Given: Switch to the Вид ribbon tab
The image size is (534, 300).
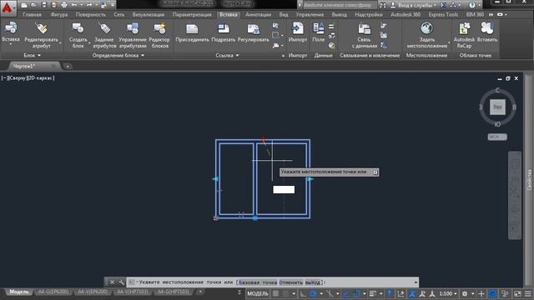Looking at the screenshot, I should coord(284,15).
